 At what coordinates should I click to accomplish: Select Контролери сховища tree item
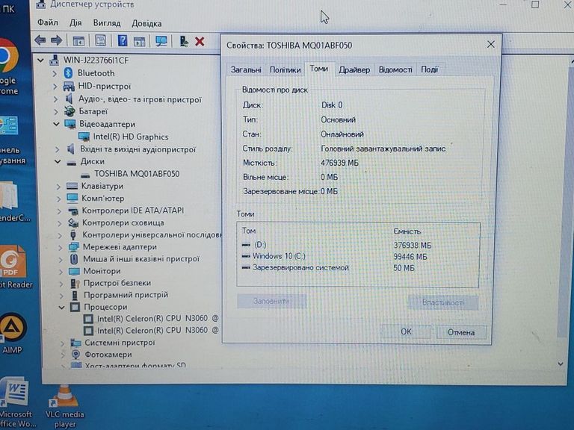pyautogui.click(x=123, y=222)
